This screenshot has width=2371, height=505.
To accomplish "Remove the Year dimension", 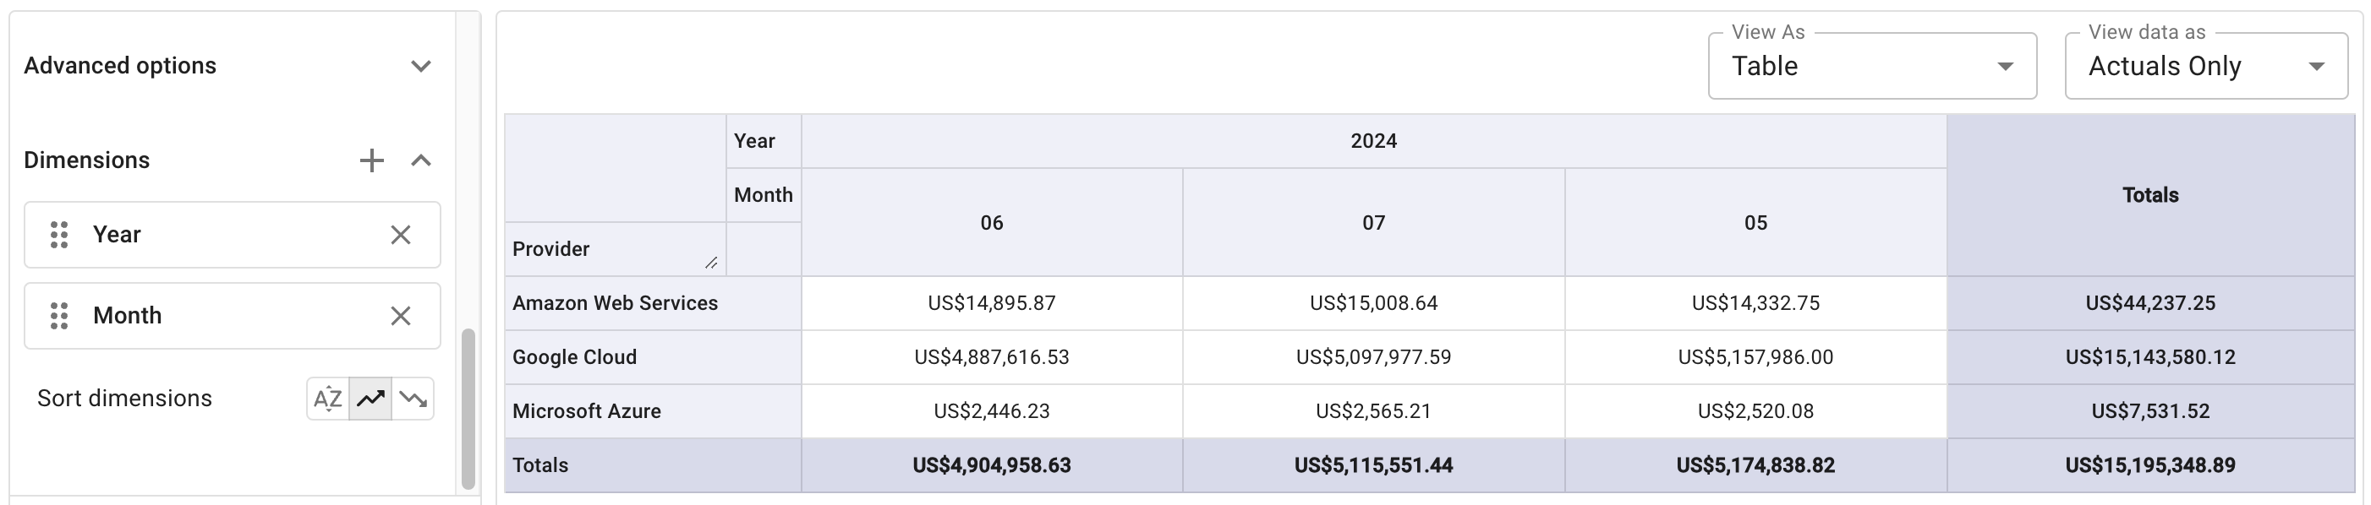I will pos(401,236).
